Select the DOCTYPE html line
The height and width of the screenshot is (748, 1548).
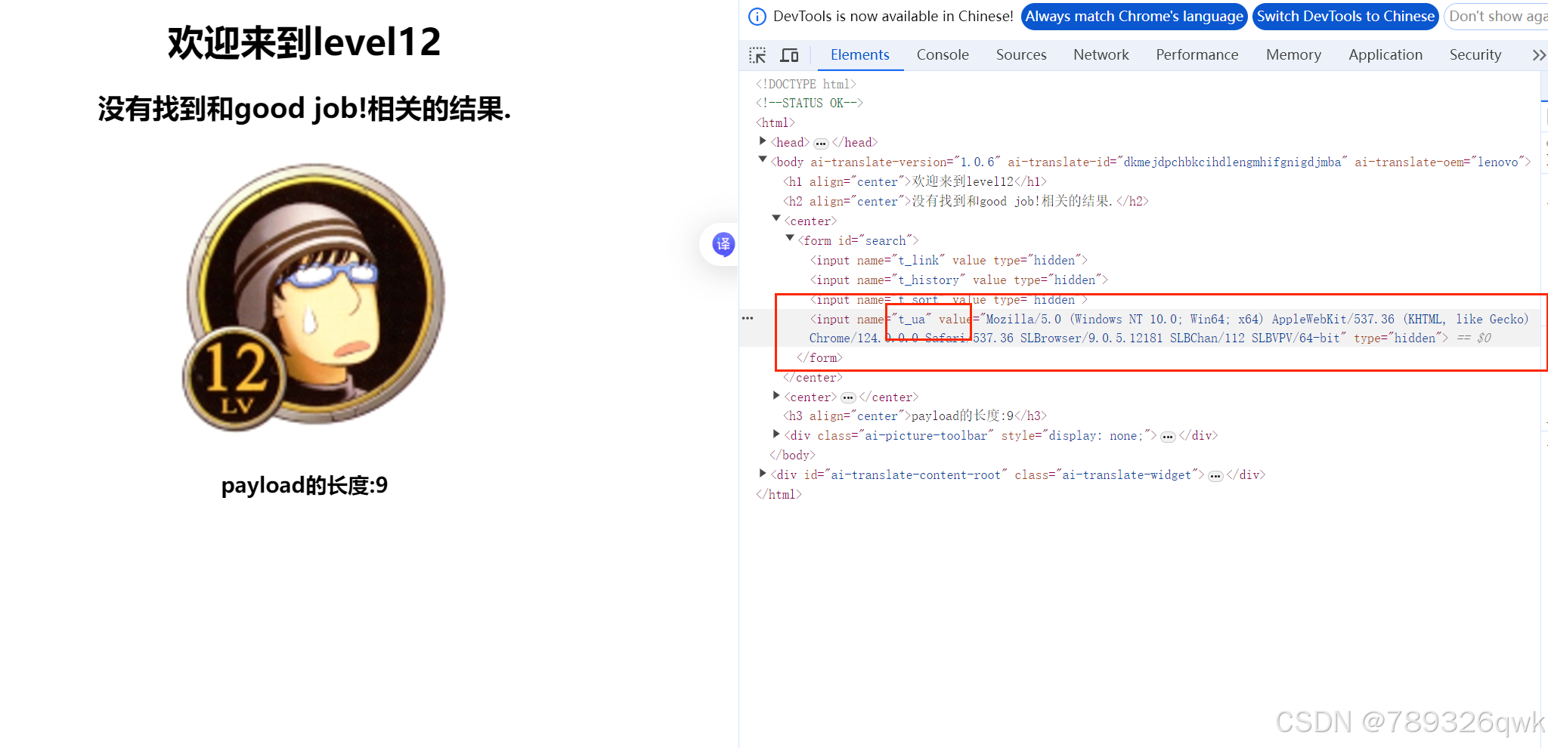pos(806,84)
